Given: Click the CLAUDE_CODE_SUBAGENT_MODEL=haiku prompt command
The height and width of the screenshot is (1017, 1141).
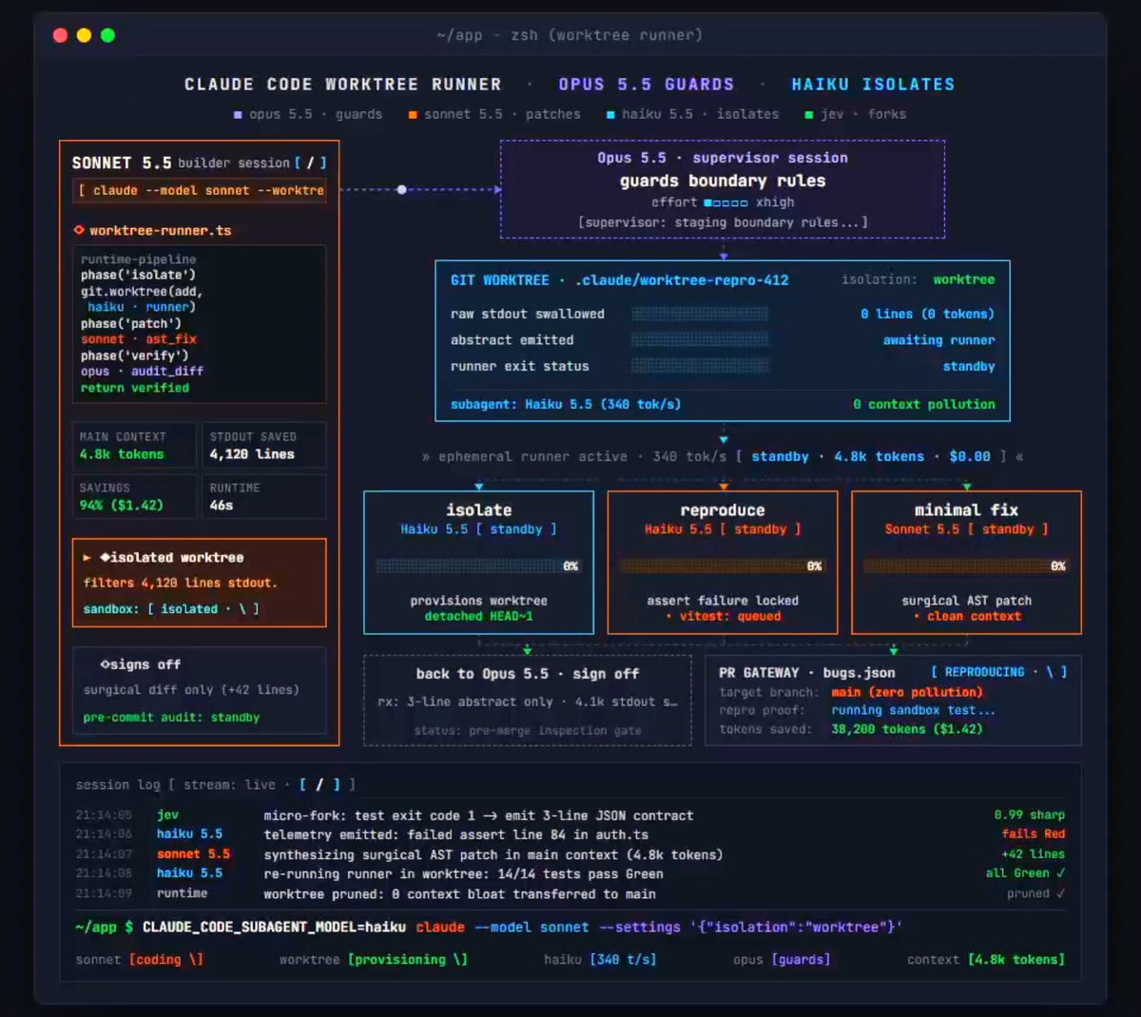Looking at the screenshot, I should pyautogui.click(x=274, y=927).
